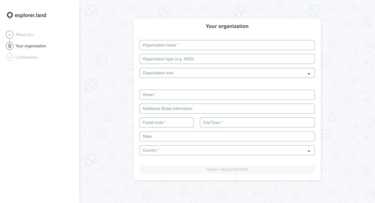Click into the City/Town field
The image size is (375, 203).
point(257,122)
